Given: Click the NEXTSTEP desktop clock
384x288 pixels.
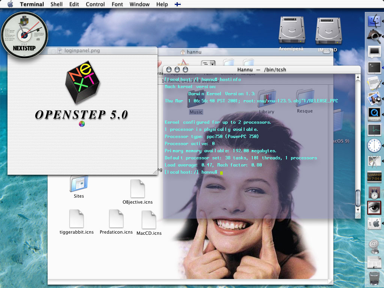Looking at the screenshot, I should click(24, 35).
